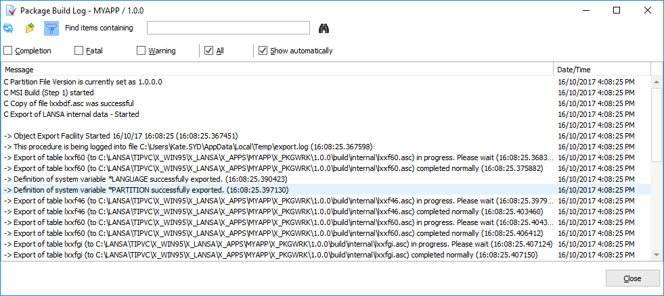Select '*PARTITION successfully exported' row
The height and width of the screenshot is (296, 664).
coord(326,190)
